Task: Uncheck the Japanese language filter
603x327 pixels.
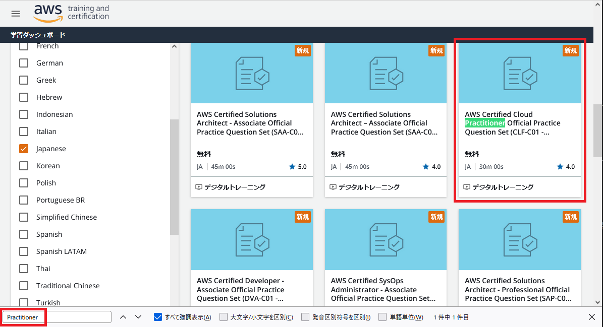Action: [24, 149]
